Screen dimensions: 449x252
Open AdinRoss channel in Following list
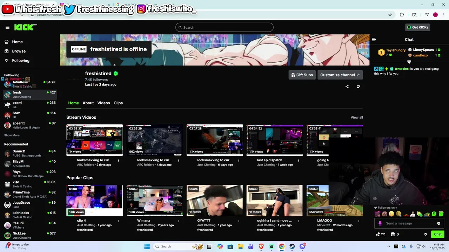[x=30, y=84]
